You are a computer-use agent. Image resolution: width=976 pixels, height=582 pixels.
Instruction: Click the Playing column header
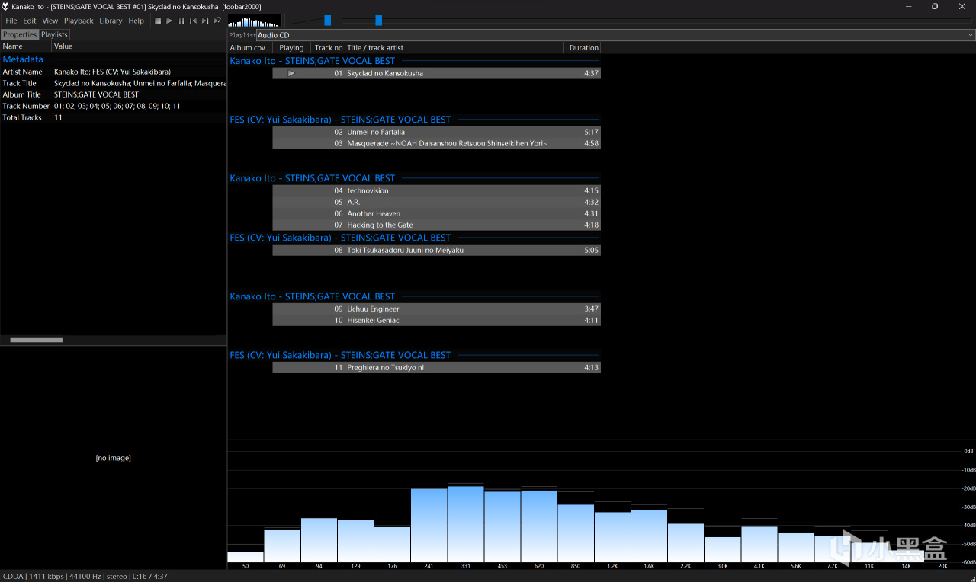click(292, 47)
